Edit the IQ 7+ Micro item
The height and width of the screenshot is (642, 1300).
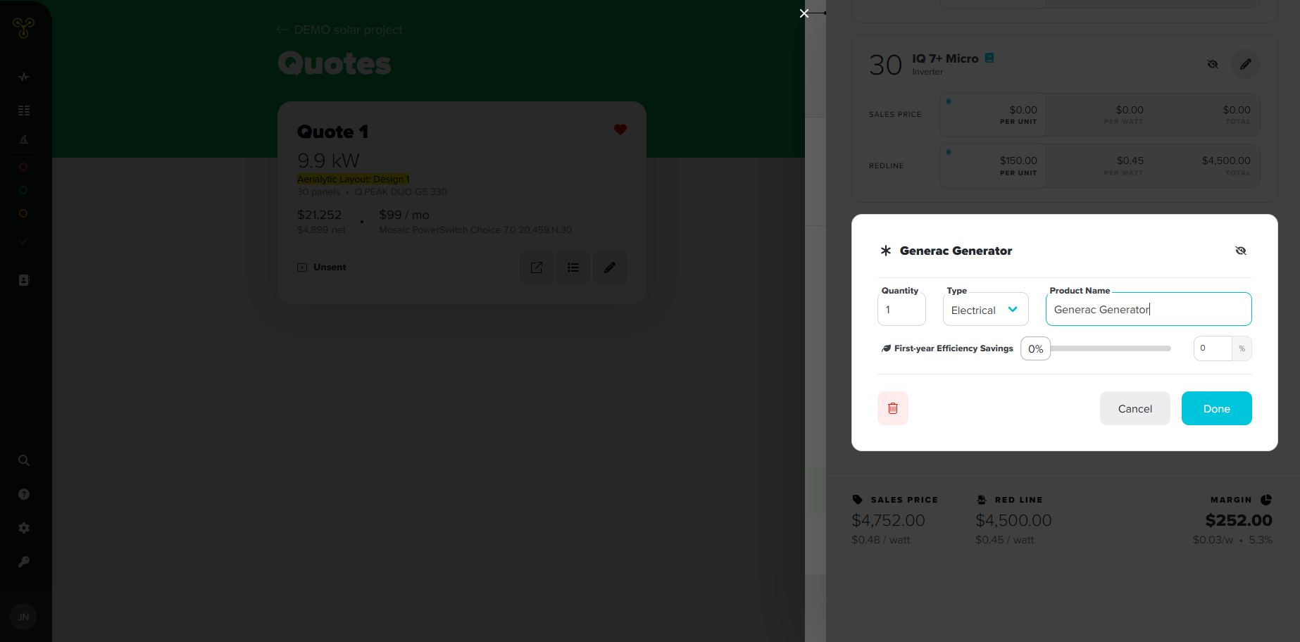(1246, 64)
